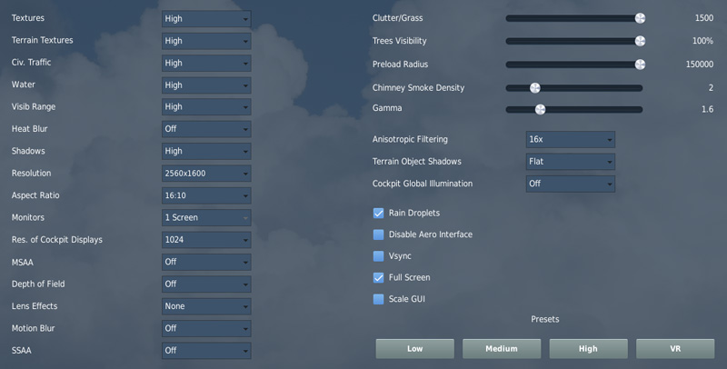727x369 pixels.
Task: Expand the Res. of Cockpit Displays dropdown
Action: pyautogui.click(x=206, y=240)
